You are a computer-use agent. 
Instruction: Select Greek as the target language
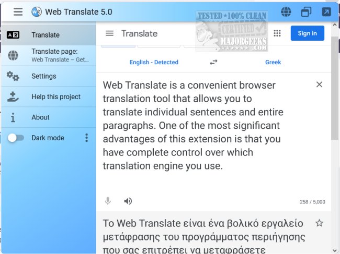[273, 62]
